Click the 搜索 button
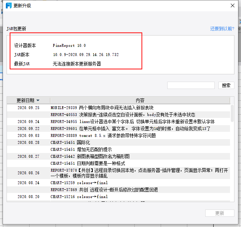The width and height of the screenshot is (241, 227). click(x=226, y=85)
